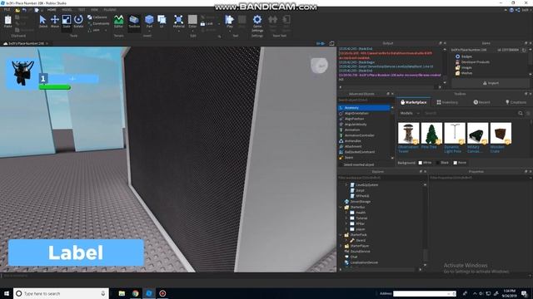Click the green health bar
Image resolution: width=533 pixels, height=299 pixels.
coord(55,87)
